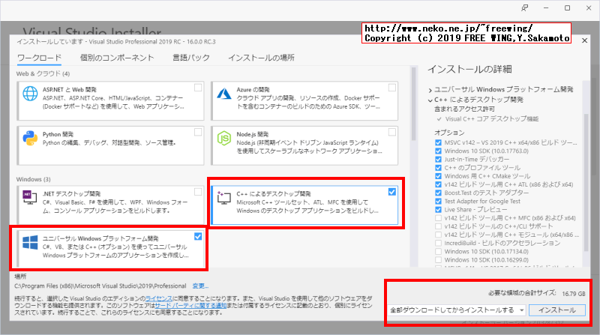Uncheck Just-In-Time debugger option
This screenshot has height=335, width=600.
438,160
